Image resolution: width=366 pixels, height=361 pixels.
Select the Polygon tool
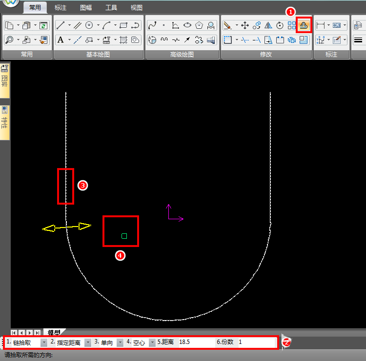[199, 25]
